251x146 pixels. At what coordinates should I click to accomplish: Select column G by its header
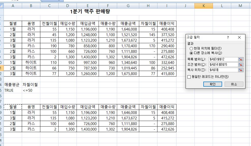(128, 6)
